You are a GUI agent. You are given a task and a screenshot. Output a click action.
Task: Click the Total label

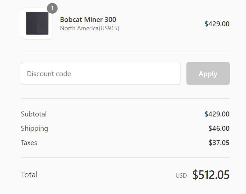click(x=29, y=175)
